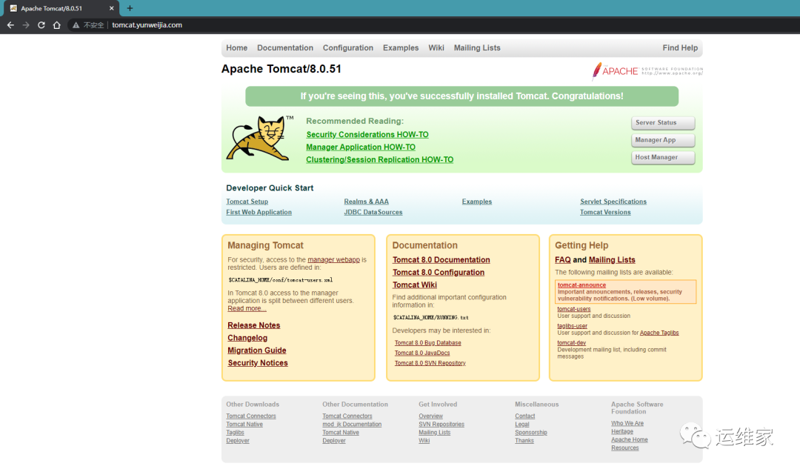Open the Contact footer link
Screen dimensions: 800x472
coord(525,416)
